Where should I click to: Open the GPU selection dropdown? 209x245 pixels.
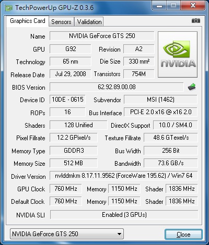tap(67, 234)
